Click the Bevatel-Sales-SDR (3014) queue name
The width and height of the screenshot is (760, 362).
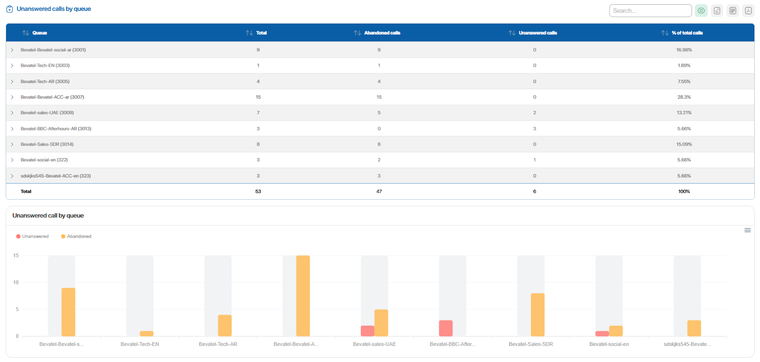[x=47, y=144]
